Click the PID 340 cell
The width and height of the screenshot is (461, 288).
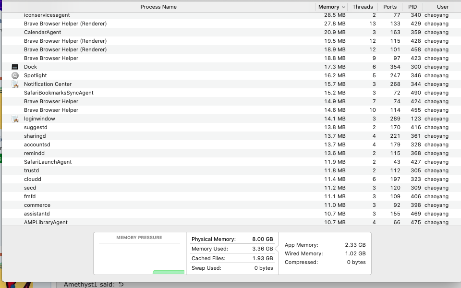[416, 15]
